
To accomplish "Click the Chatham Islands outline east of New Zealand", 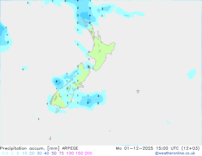I will point(138,91).
